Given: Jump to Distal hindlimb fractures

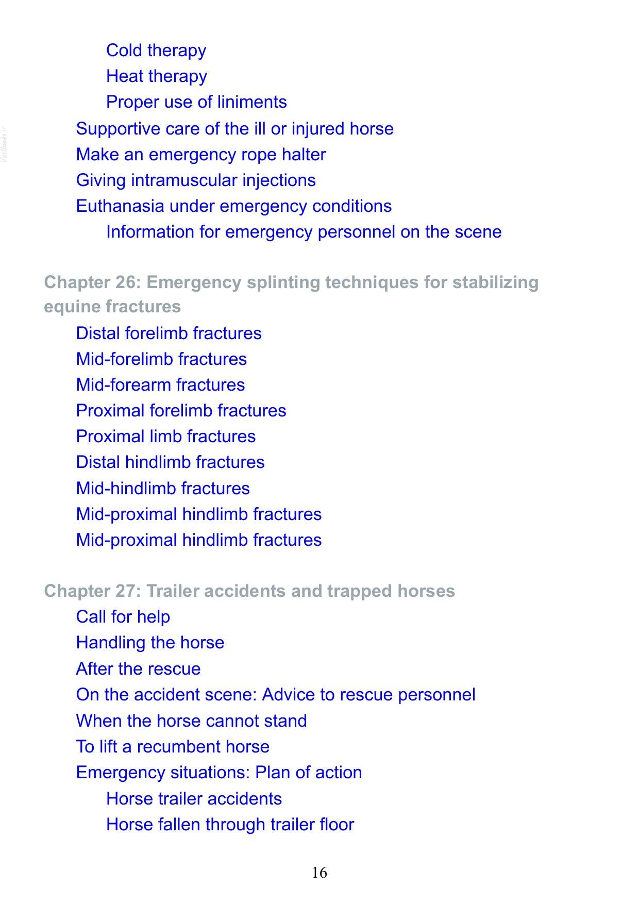Looking at the screenshot, I should (x=170, y=462).
